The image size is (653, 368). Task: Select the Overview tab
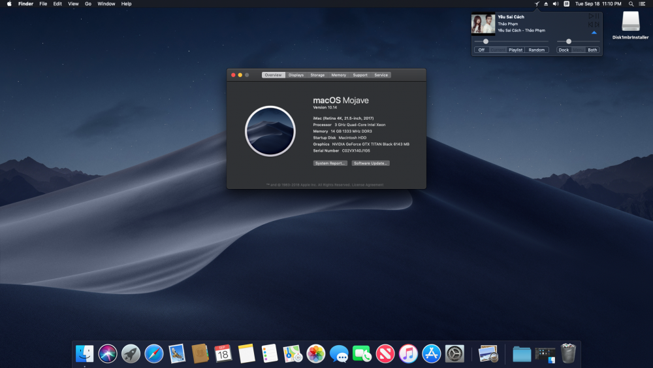(273, 75)
